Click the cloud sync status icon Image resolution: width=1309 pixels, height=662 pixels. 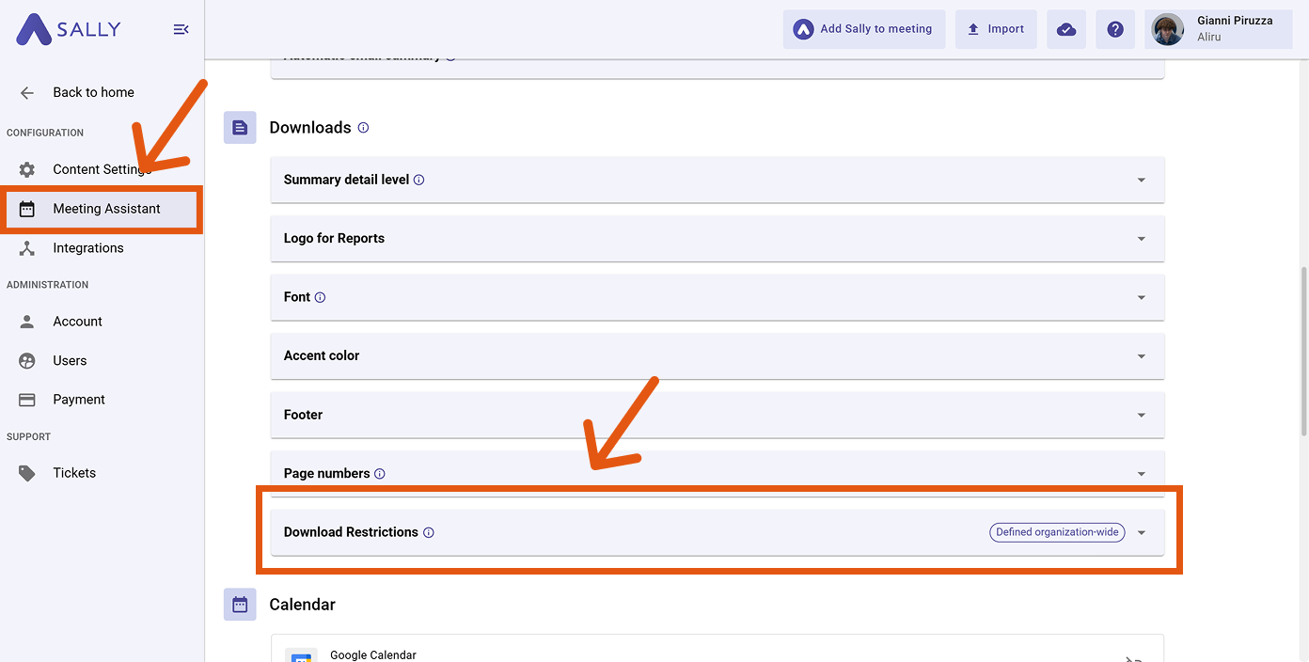[x=1066, y=29]
